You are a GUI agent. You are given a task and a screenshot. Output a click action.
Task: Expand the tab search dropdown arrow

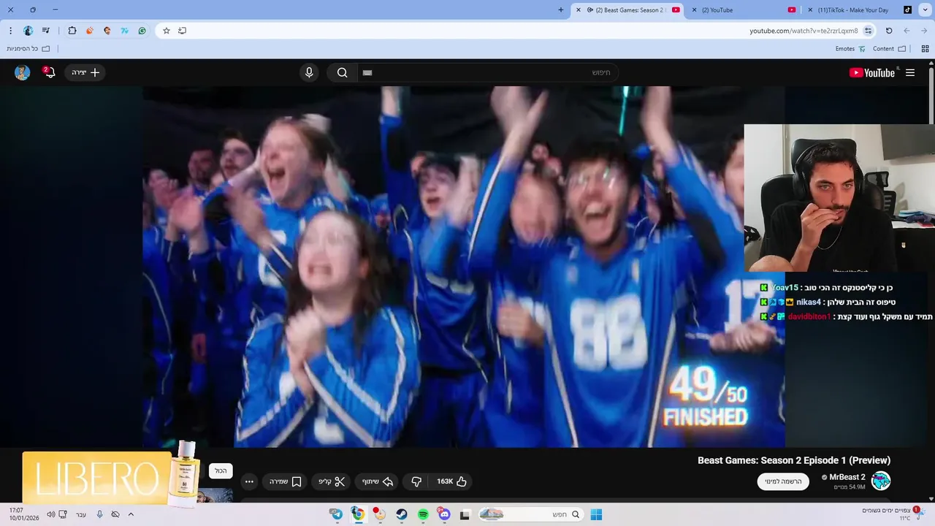925,10
